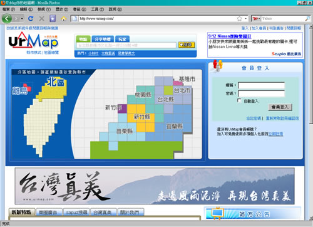Click the UrMap logo
The height and width of the screenshot is (227, 313).
33,40
